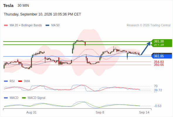Click the Sep 8 date axis label
This screenshot has width=173, height=117.
click(100, 112)
